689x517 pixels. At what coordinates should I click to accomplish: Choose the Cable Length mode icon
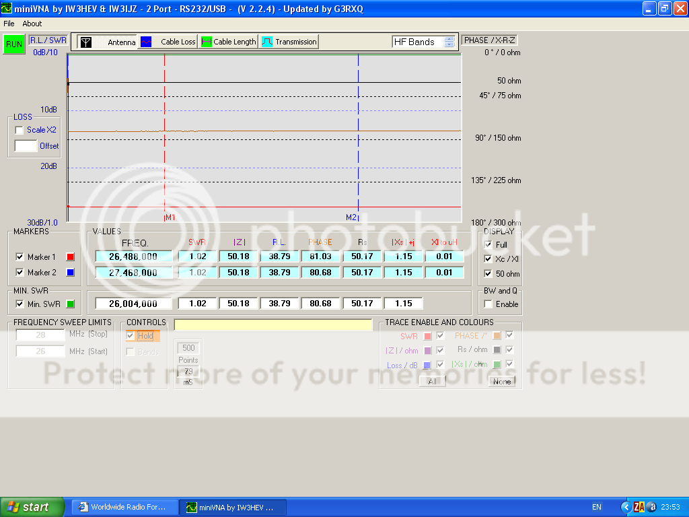coord(207,42)
